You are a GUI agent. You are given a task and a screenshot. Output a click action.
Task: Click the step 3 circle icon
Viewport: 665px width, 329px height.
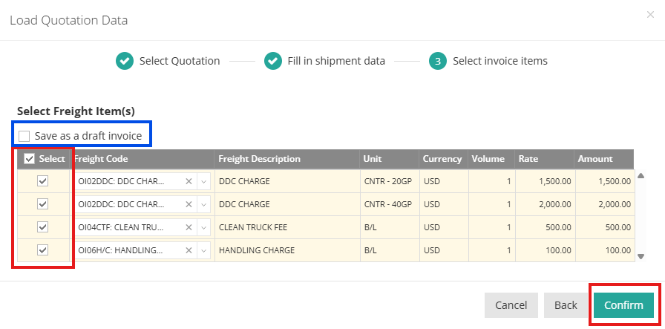click(438, 61)
